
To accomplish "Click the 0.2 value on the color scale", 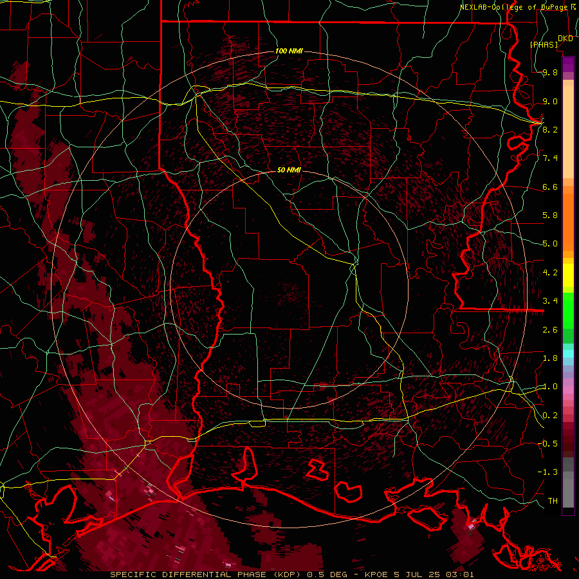I will 550,416.
